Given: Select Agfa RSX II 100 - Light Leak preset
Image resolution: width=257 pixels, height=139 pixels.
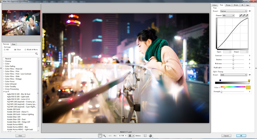Looking at the screenshot, I should (18, 97).
